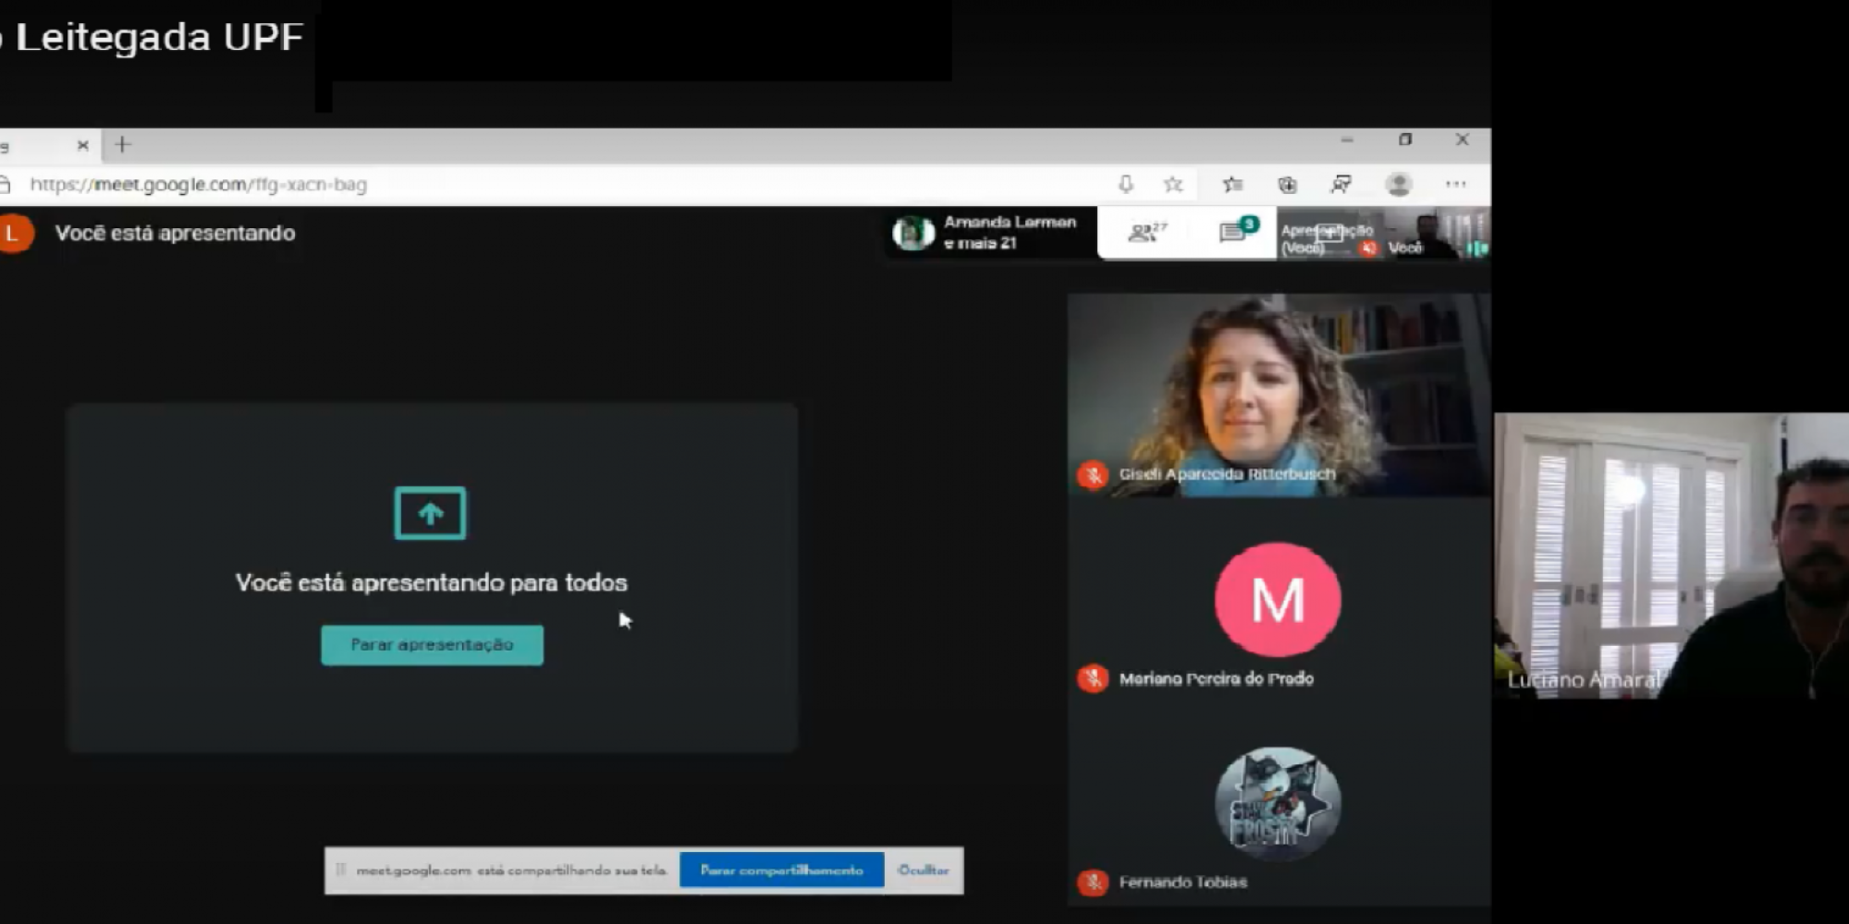Hide the sharing bar with Ocultar
The image size is (1849, 924).
pos(923,870)
